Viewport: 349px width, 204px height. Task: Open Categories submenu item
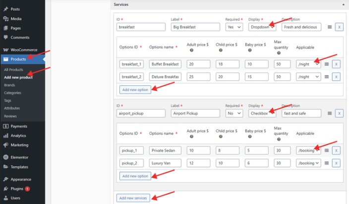pos(12,93)
